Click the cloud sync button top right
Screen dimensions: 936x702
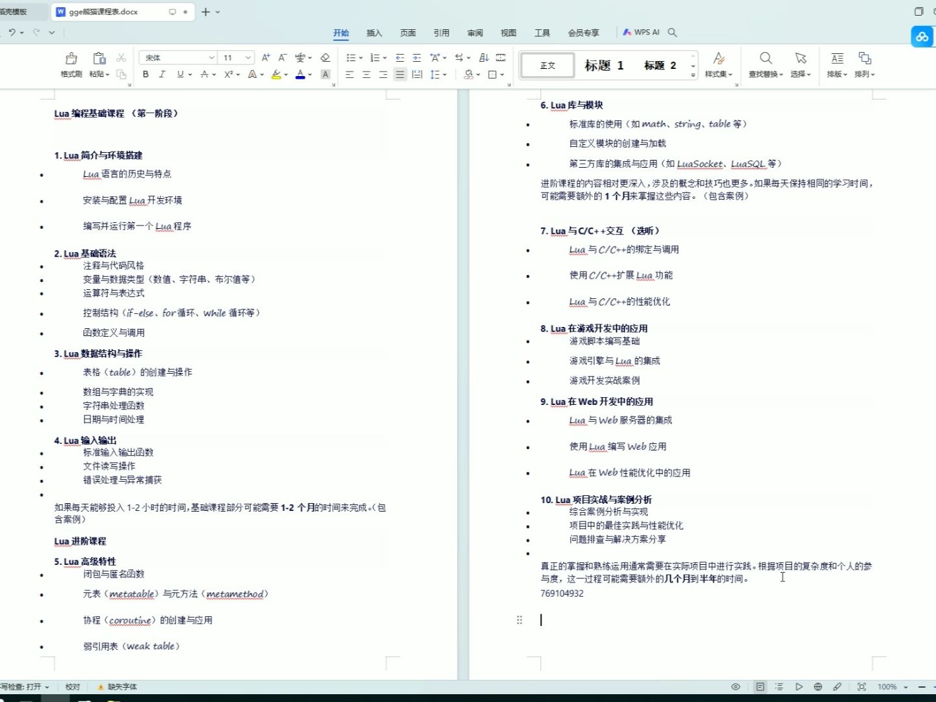coord(922,37)
